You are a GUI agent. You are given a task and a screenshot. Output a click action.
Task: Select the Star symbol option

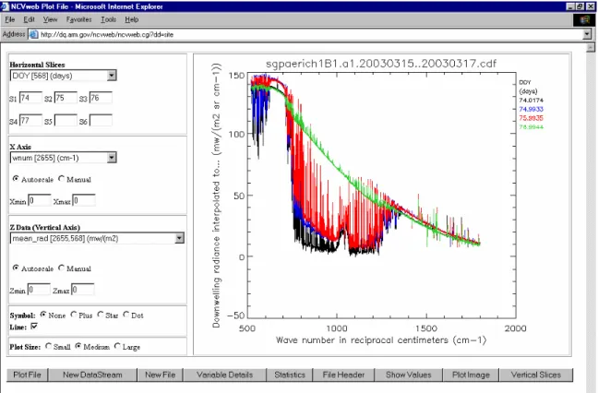tap(101, 315)
